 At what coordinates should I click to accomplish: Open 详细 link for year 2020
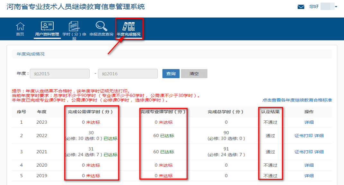pyautogui.click(x=309, y=165)
